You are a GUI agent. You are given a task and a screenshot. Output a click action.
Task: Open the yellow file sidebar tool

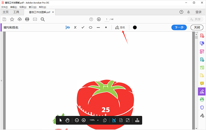202,75
